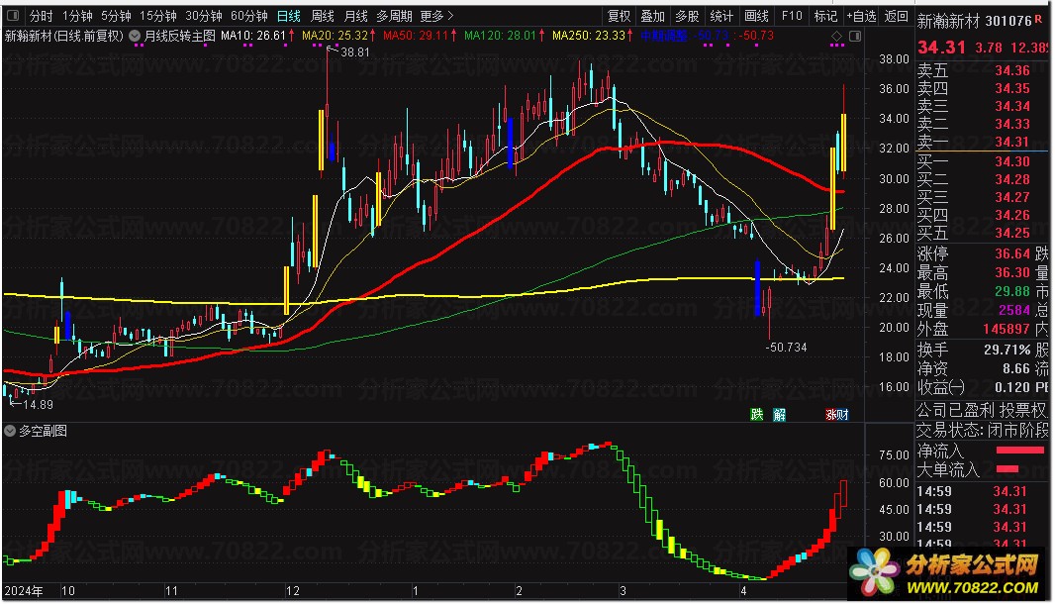The width and height of the screenshot is (1055, 604).
Task: Select the 月线 monthly tab
Action: coord(355,16)
